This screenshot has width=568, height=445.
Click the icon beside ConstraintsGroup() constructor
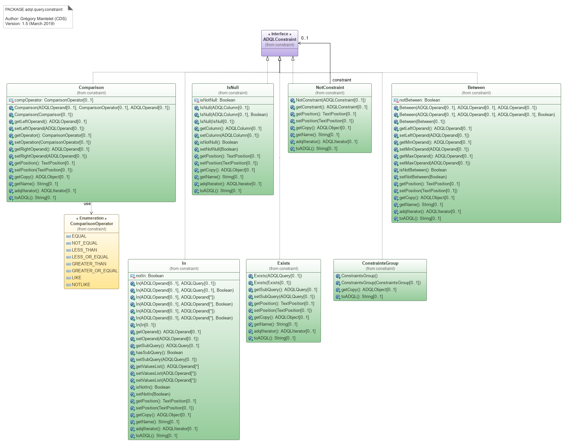[338, 276]
